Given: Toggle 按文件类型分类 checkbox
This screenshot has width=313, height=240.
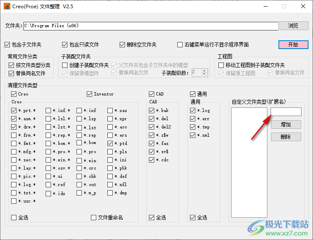Looking at the screenshot, I should [x=11, y=65].
